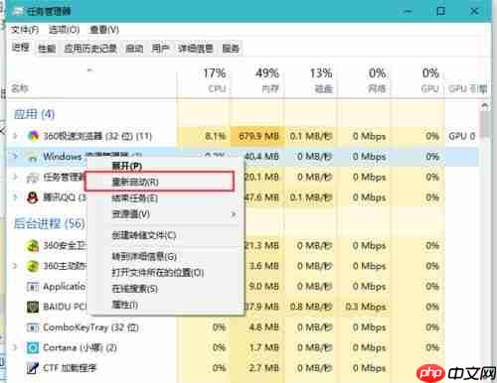Click the Task Manager title bar icon
This screenshot has width=497, height=383.
[18, 11]
